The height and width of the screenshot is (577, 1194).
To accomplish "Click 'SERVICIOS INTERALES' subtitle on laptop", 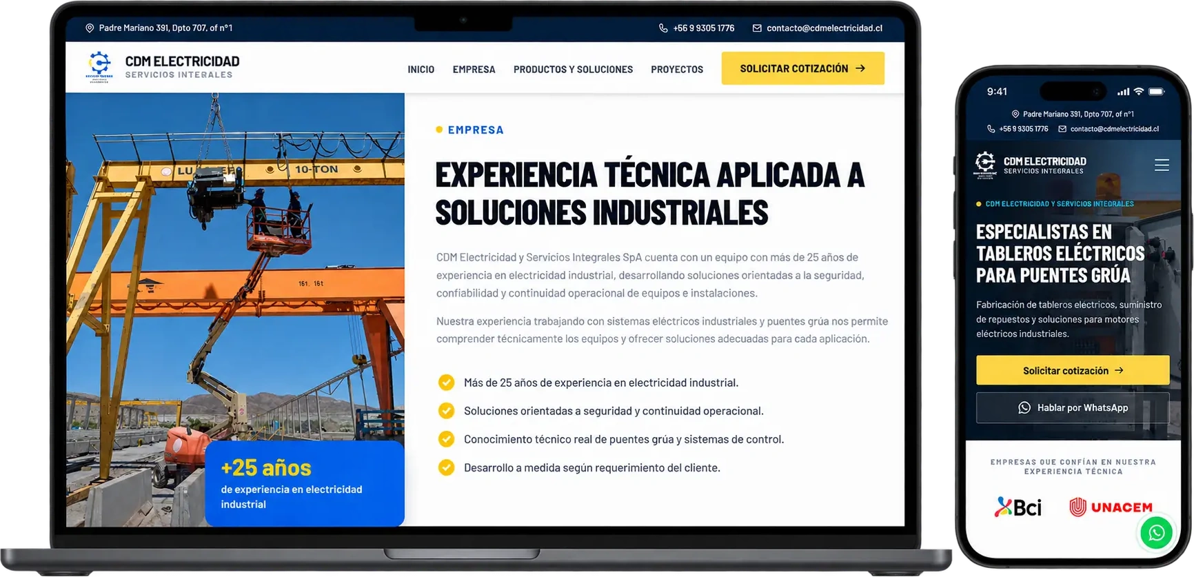I will pos(179,74).
